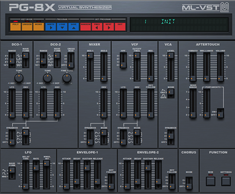
Task: Go to previous program with PREV button
Action: coord(97,27)
